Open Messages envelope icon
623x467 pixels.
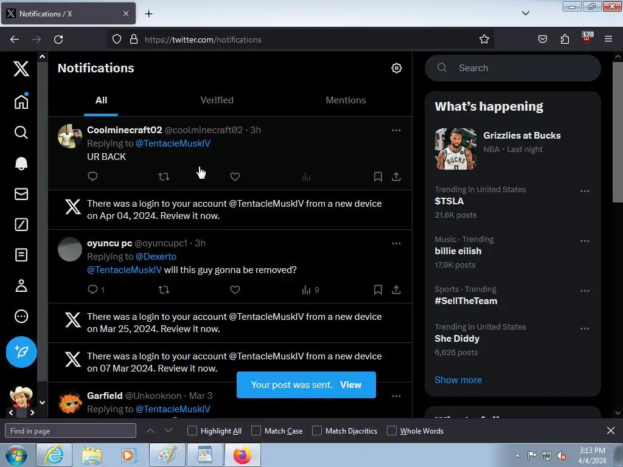click(x=21, y=194)
